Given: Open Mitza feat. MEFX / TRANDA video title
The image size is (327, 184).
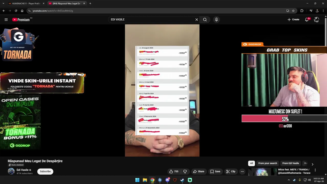Looking at the screenshot, I should pyautogui.click(x=294, y=171).
